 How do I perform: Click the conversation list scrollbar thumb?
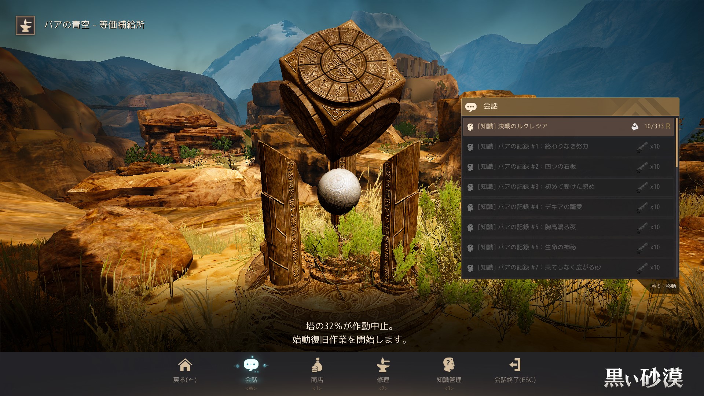tap(676, 142)
